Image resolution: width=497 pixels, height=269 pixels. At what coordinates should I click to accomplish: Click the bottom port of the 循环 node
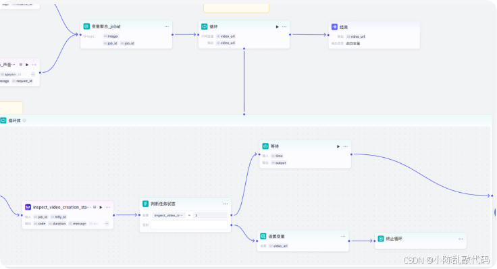pyautogui.click(x=244, y=49)
